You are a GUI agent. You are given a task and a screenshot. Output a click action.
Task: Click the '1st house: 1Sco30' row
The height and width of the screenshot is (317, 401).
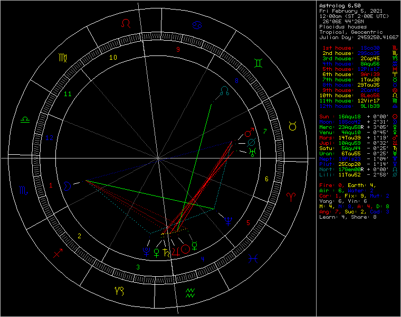(359, 48)
